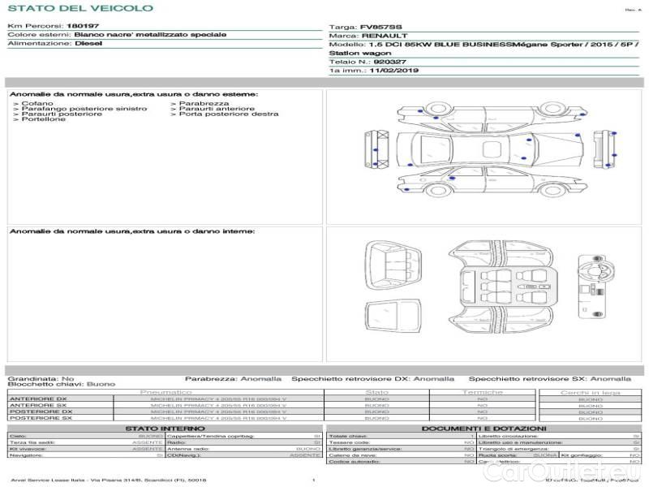Image resolution: width=649 pixels, height=487 pixels.
Task: Select the fuel type 'Diesel'
Action: tap(88, 43)
